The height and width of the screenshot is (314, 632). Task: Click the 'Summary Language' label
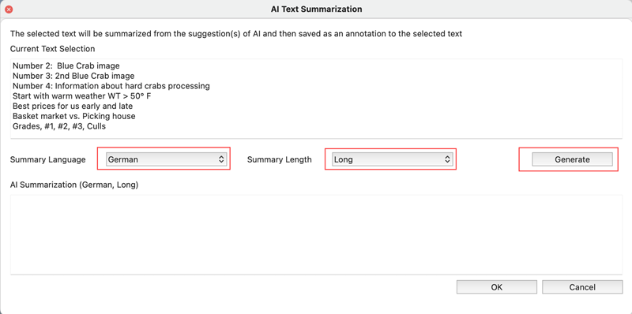(x=48, y=159)
